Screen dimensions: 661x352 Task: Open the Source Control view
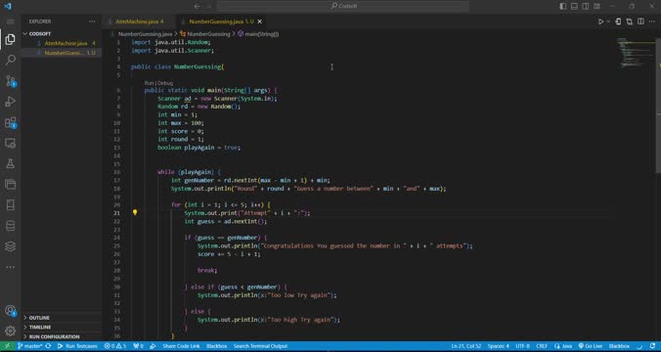(10, 80)
